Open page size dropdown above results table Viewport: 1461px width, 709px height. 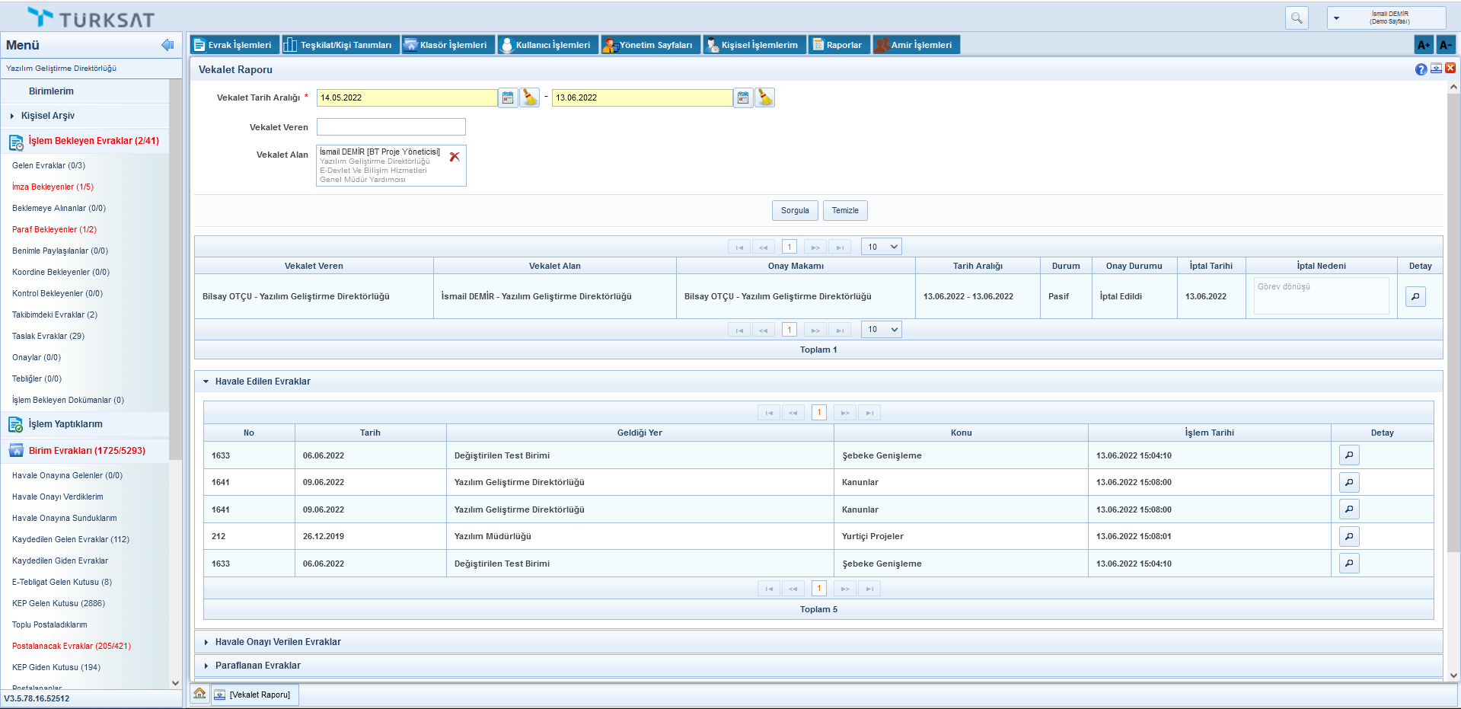(881, 247)
